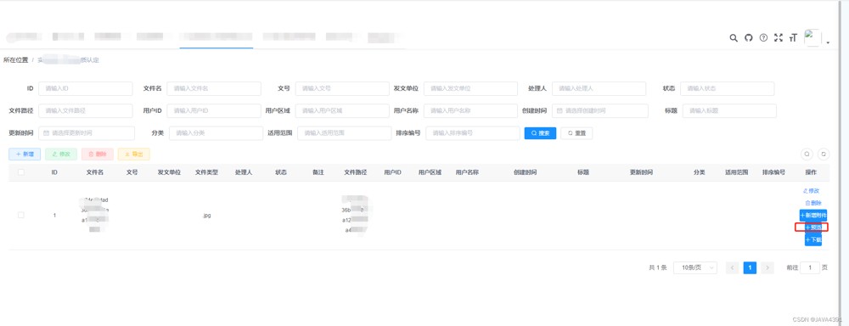Open the GitHub source icon

(748, 38)
